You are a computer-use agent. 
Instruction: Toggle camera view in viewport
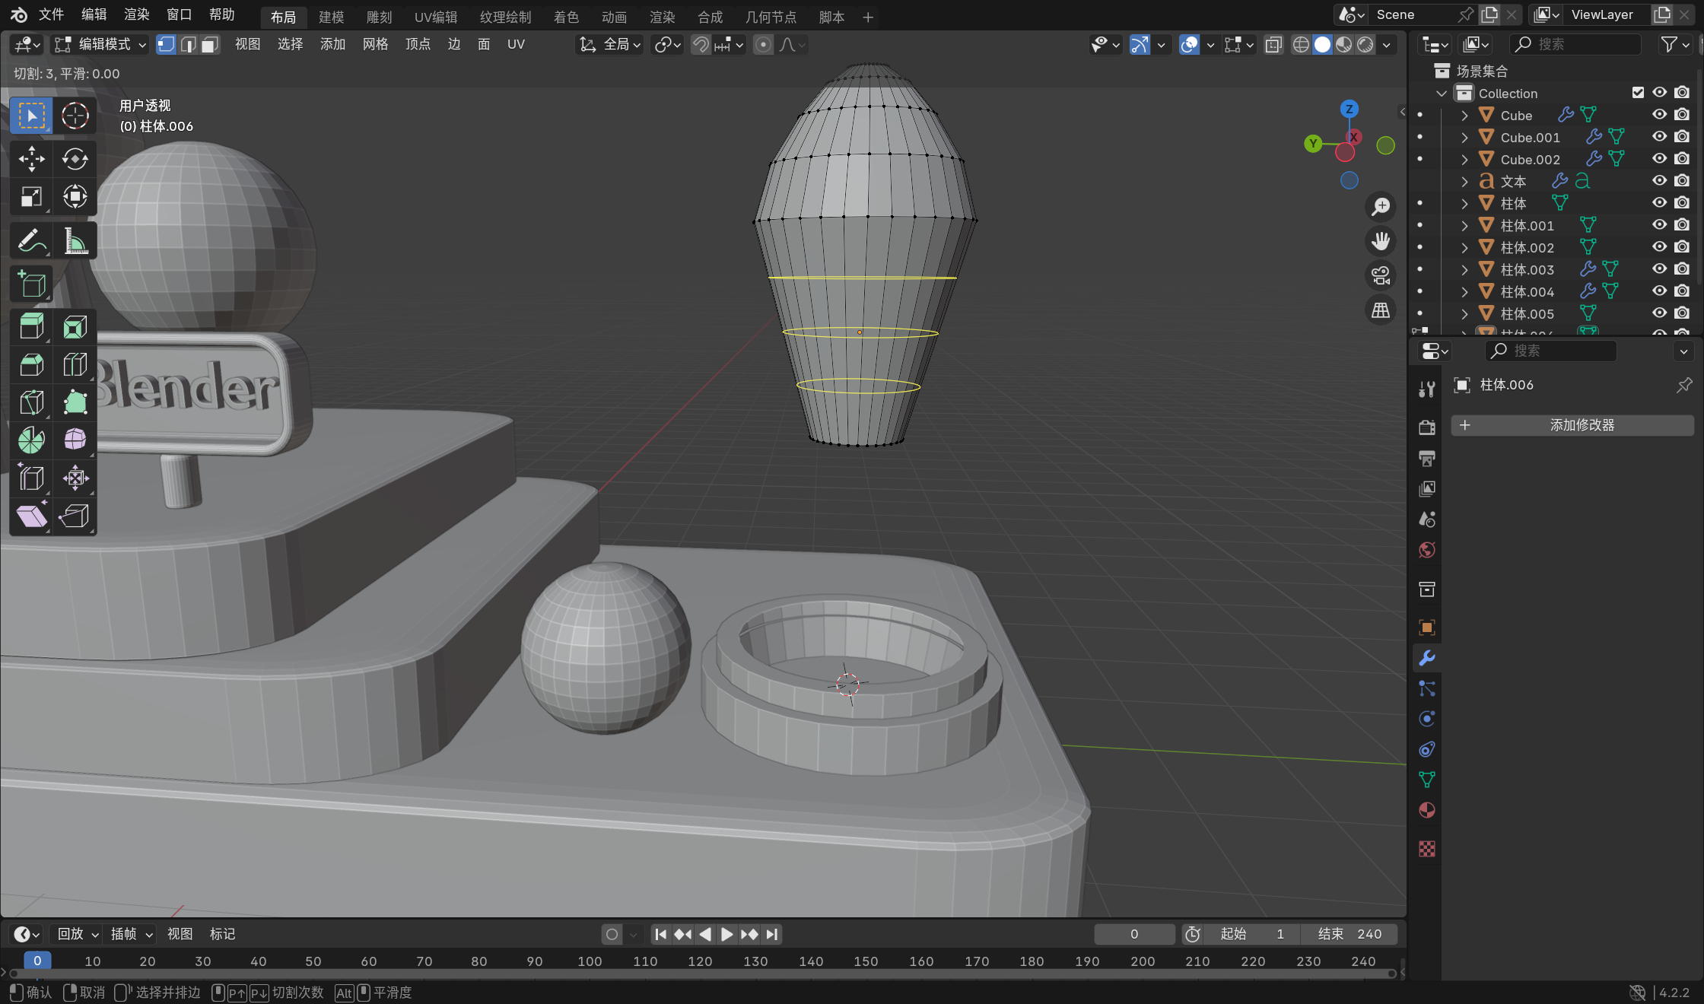(x=1380, y=275)
